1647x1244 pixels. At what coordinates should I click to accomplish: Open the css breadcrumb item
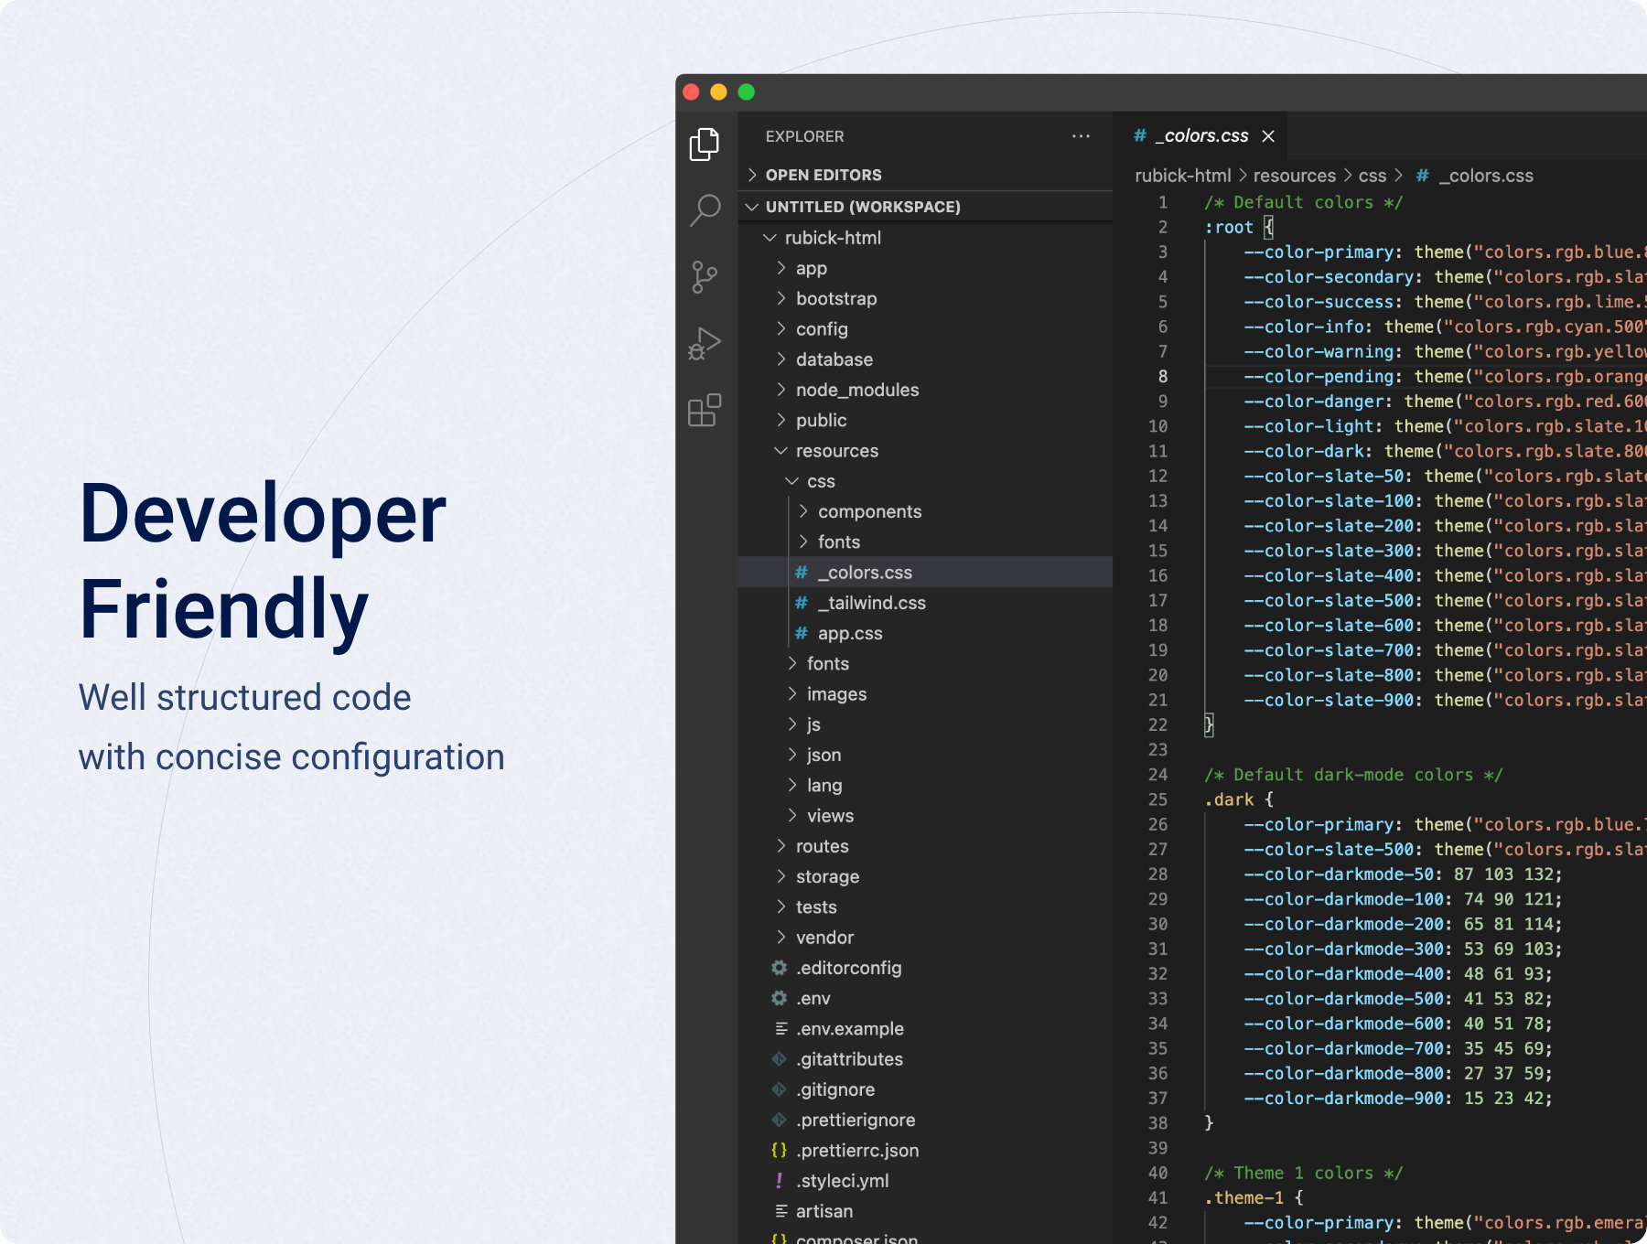(x=1372, y=175)
